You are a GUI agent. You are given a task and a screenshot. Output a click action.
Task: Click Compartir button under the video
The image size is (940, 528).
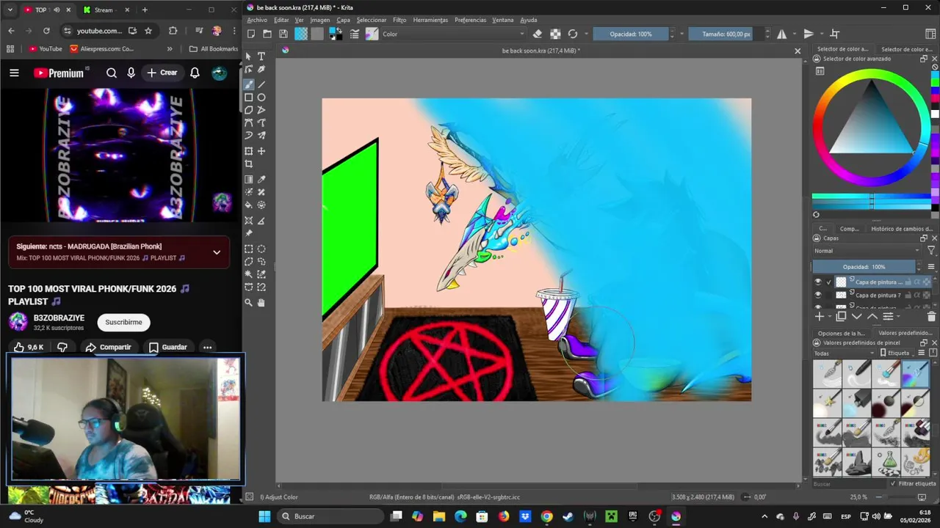point(108,347)
